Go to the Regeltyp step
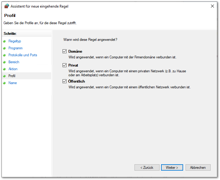Screen dimensions: 220x180 15,41
